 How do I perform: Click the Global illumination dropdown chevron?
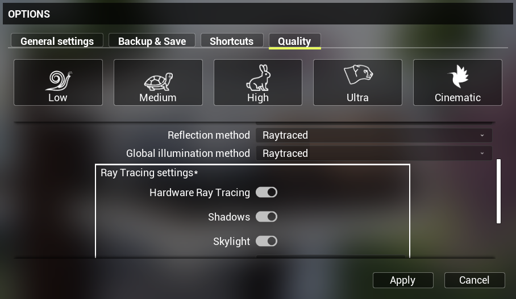[x=482, y=153]
